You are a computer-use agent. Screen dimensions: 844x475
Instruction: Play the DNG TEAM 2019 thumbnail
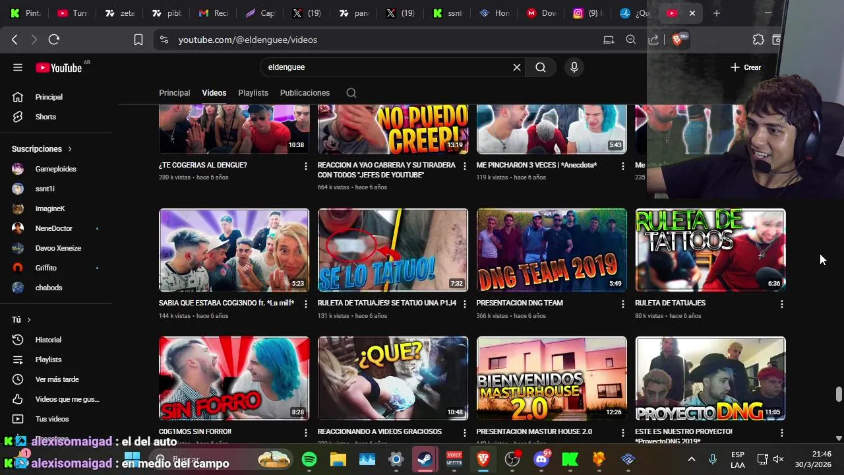point(552,250)
